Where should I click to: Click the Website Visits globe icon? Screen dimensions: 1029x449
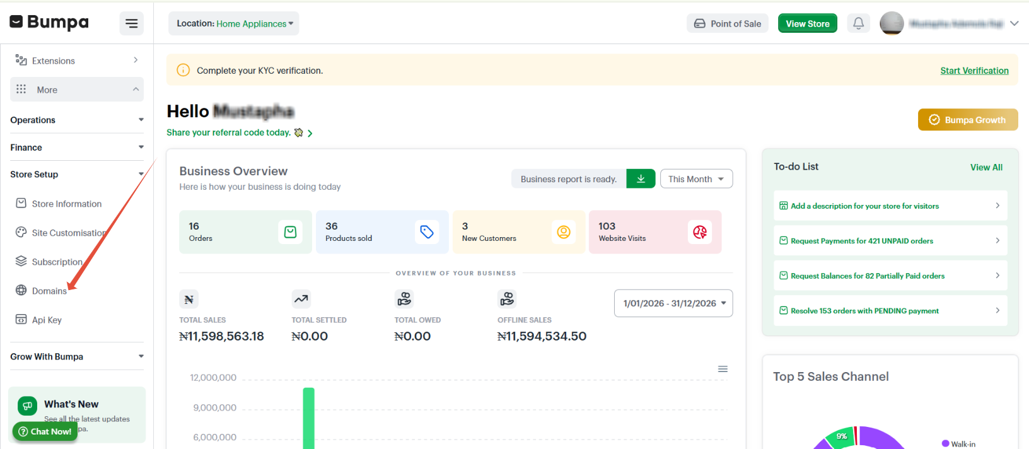[x=700, y=232]
